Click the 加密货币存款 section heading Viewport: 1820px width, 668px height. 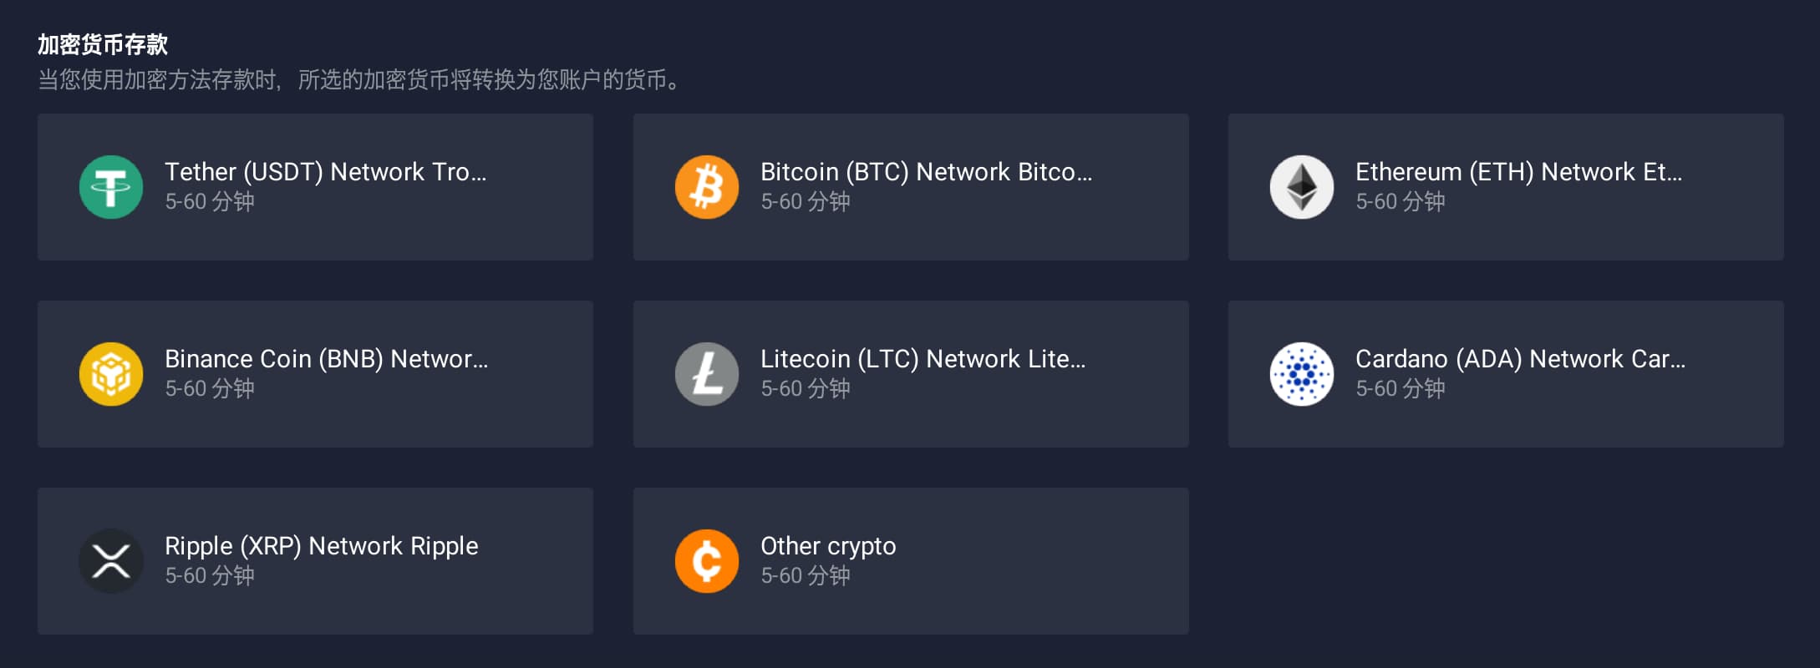click(103, 44)
